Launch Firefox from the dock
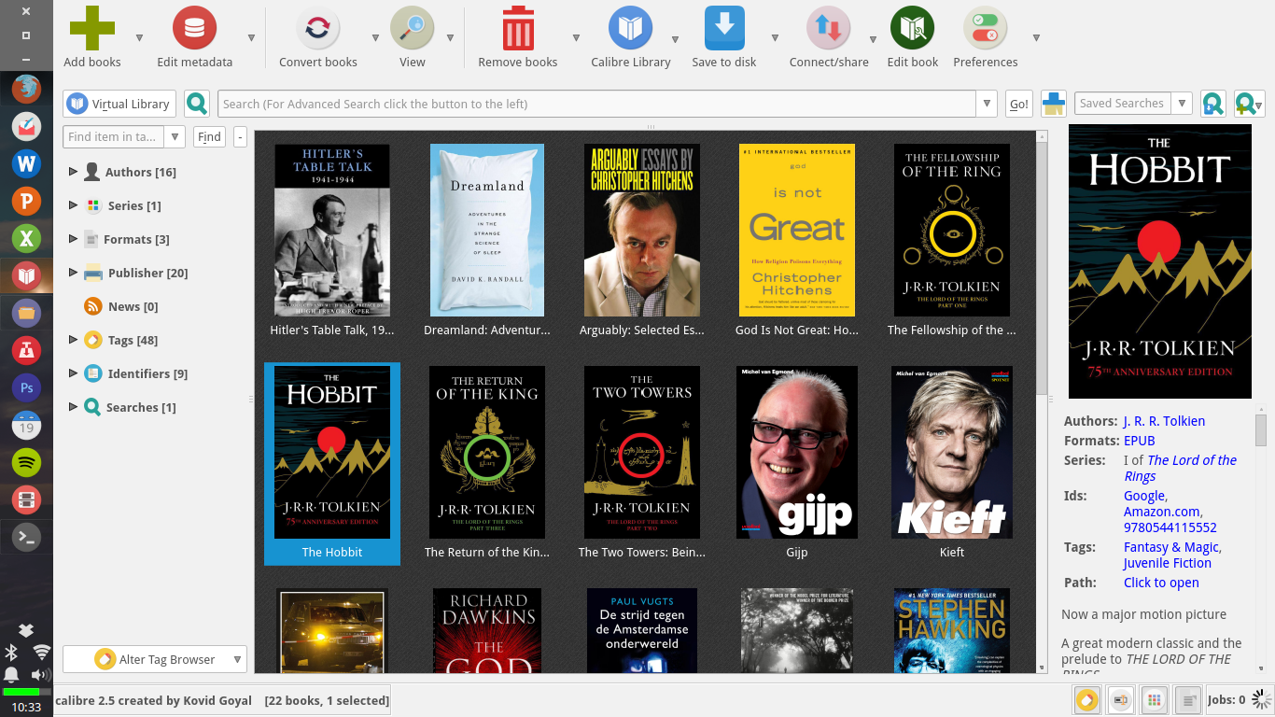 tap(26, 90)
